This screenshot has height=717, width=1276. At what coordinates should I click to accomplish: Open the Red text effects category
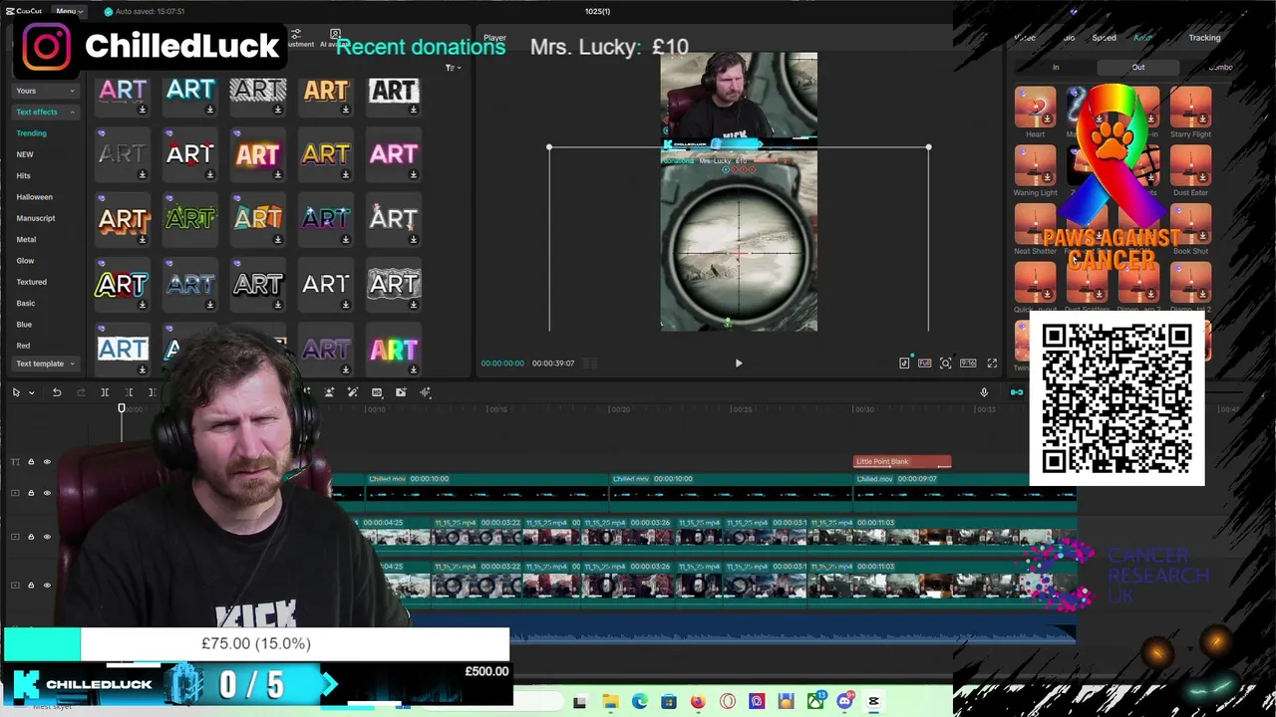coord(23,346)
